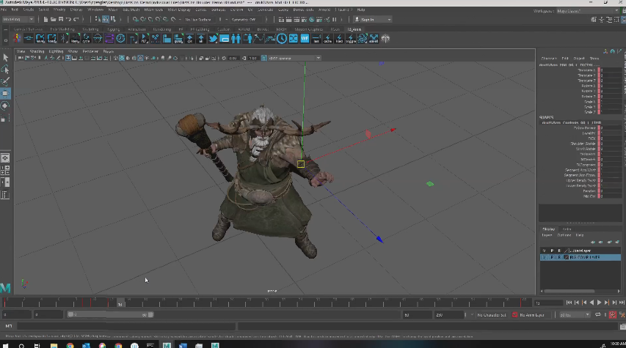
Task: Open the Modeling menu set dropdown
Action: [x=18, y=19]
